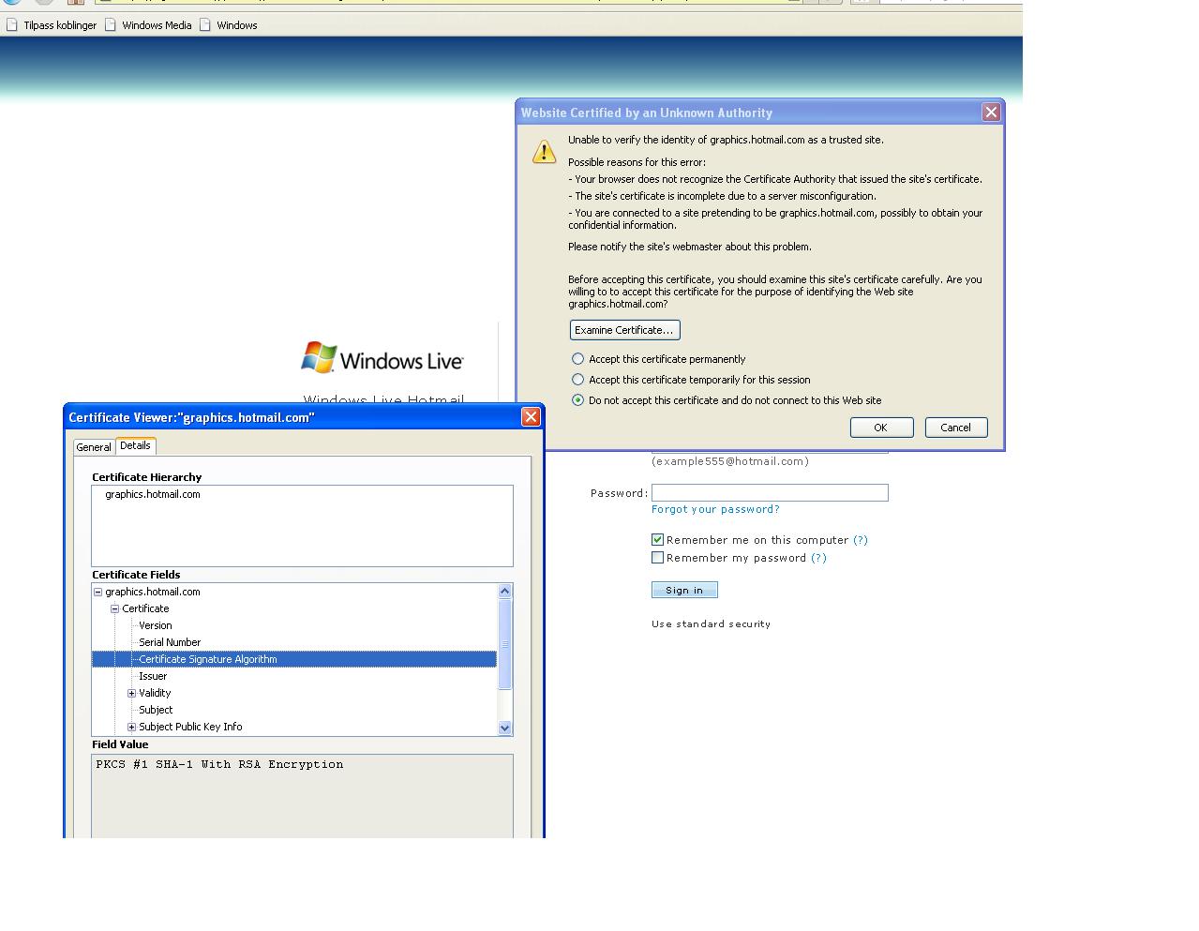Select the Version field

tap(156, 625)
